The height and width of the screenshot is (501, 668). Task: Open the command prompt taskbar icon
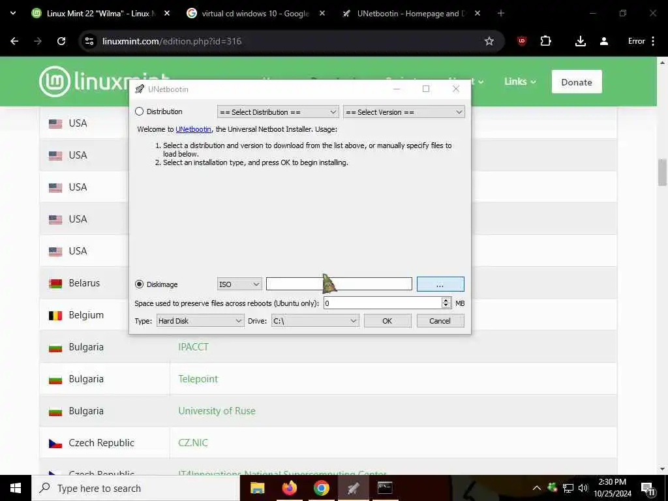pos(385,488)
